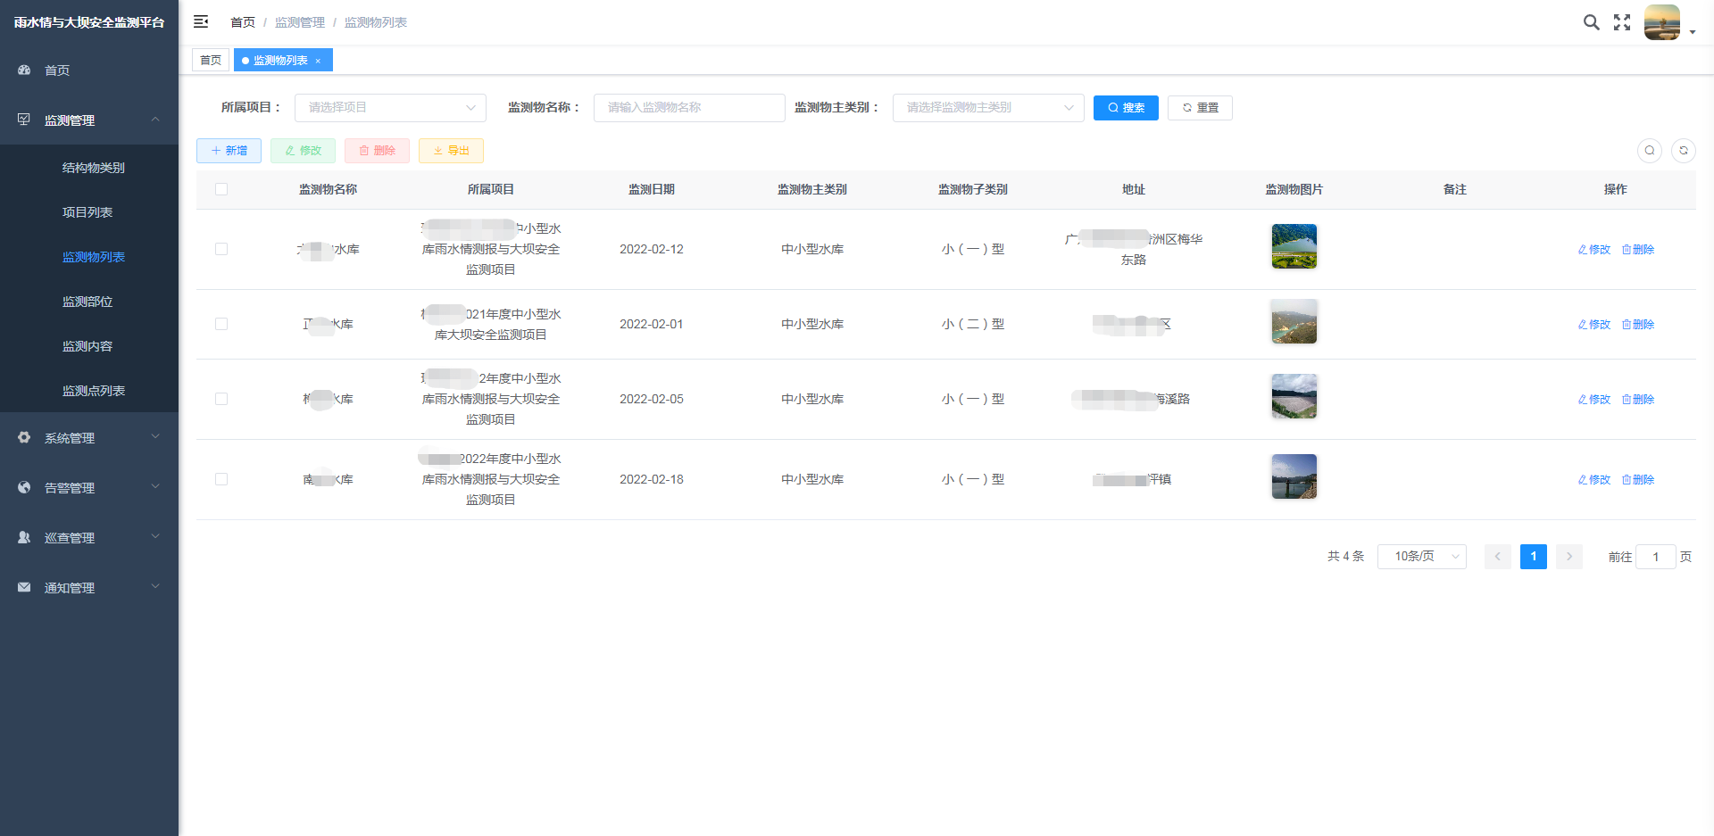Click the 首页 dashboard icon in sidebar
The width and height of the screenshot is (1714, 836).
coord(25,70)
